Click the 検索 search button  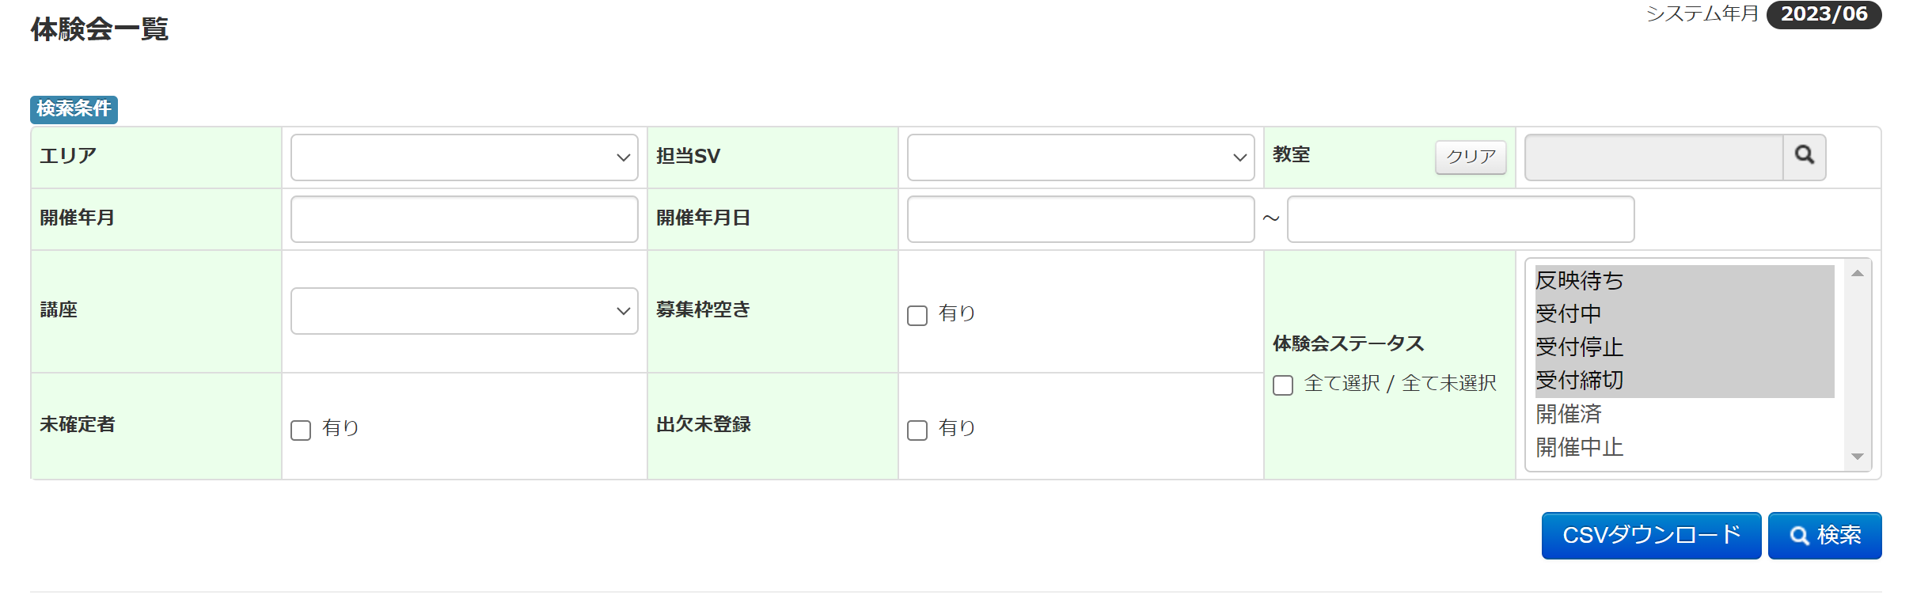1824,536
